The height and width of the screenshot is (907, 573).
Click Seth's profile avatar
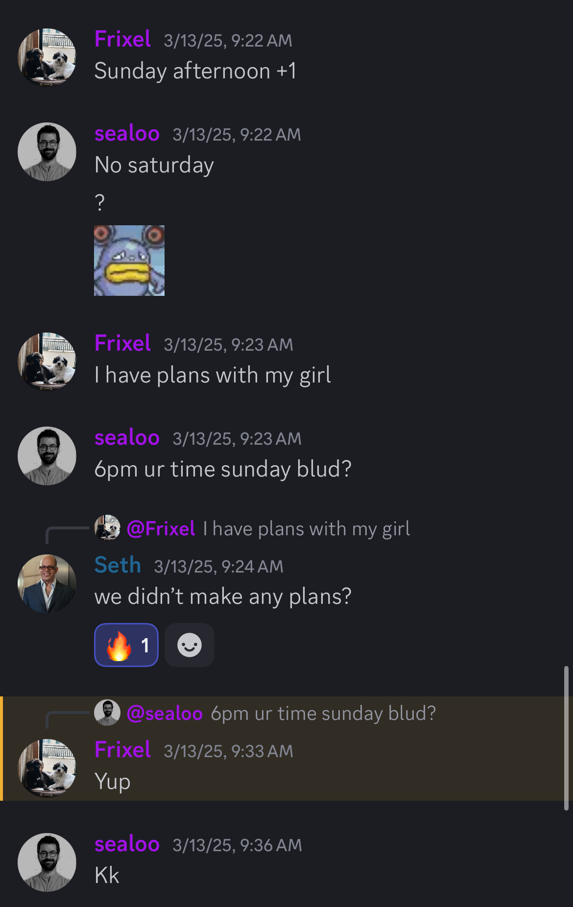coord(47,583)
